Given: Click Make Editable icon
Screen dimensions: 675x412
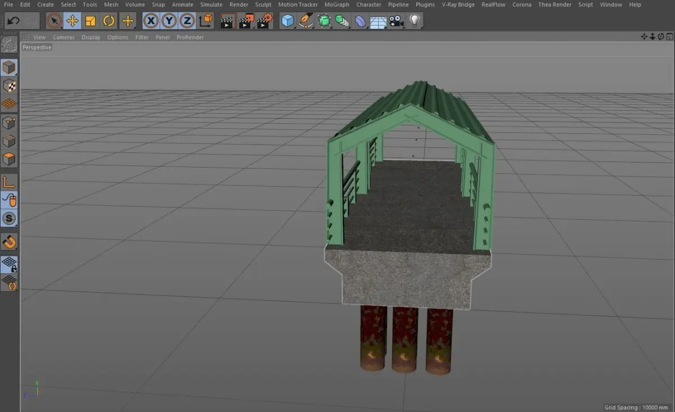Looking at the screenshot, I should coord(8,44).
